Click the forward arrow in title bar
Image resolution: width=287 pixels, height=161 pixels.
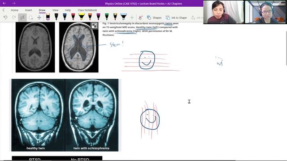tap(14, 3)
